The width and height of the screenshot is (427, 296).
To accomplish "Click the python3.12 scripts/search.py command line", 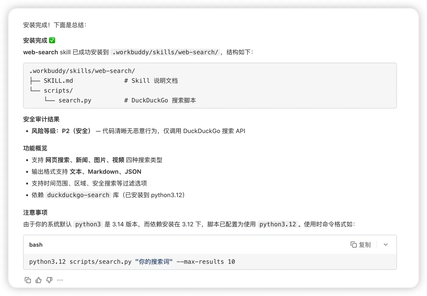I will coord(132,262).
